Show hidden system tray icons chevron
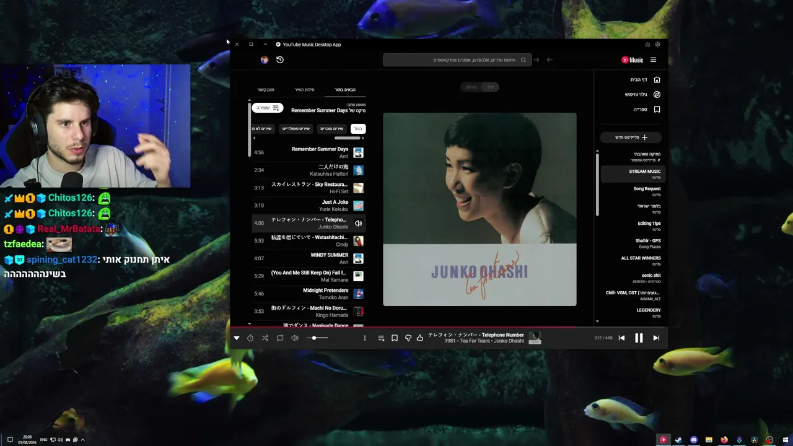793x446 pixels. (82, 440)
